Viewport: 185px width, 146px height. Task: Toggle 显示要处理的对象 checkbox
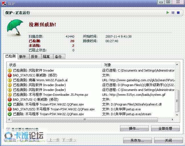pos(8,129)
